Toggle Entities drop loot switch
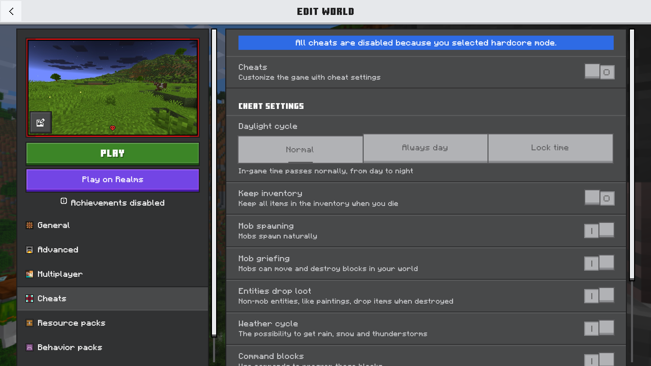The image size is (651, 366). [x=599, y=296]
